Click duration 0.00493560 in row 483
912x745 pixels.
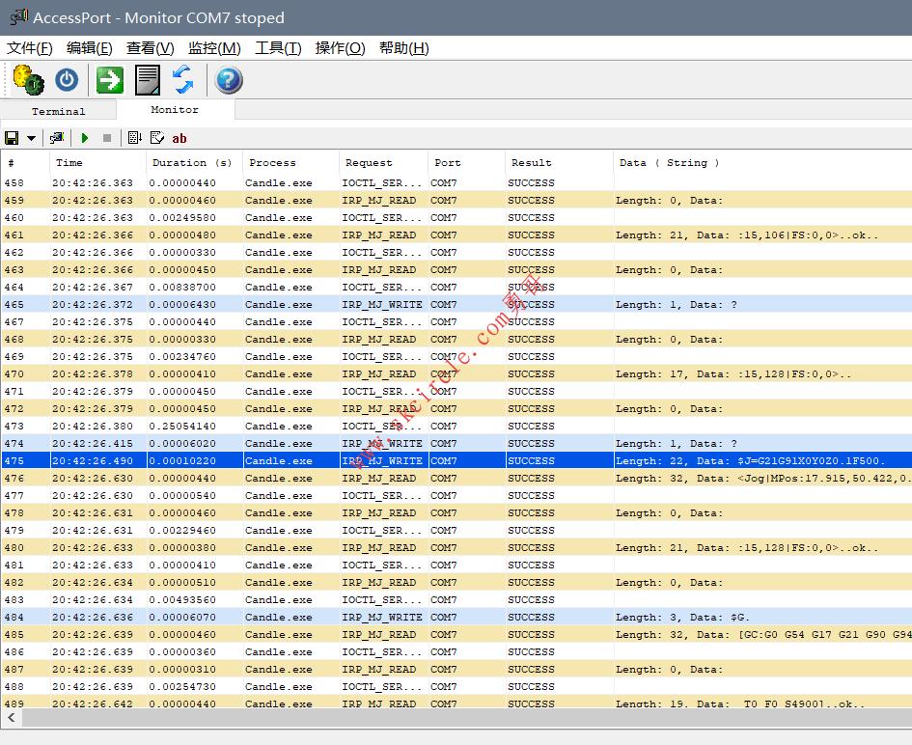pos(182,599)
